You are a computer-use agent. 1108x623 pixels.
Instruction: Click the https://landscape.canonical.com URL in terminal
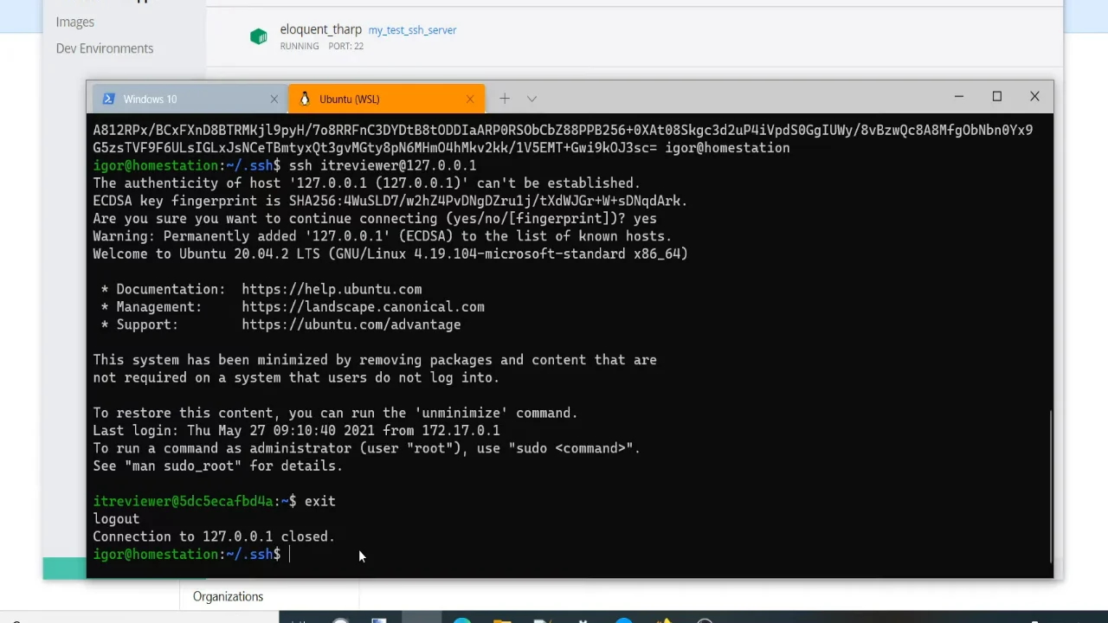tap(363, 307)
